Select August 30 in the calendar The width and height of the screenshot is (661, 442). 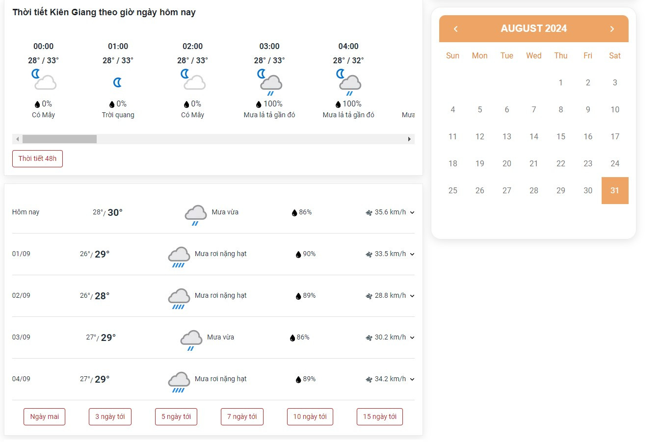(588, 190)
